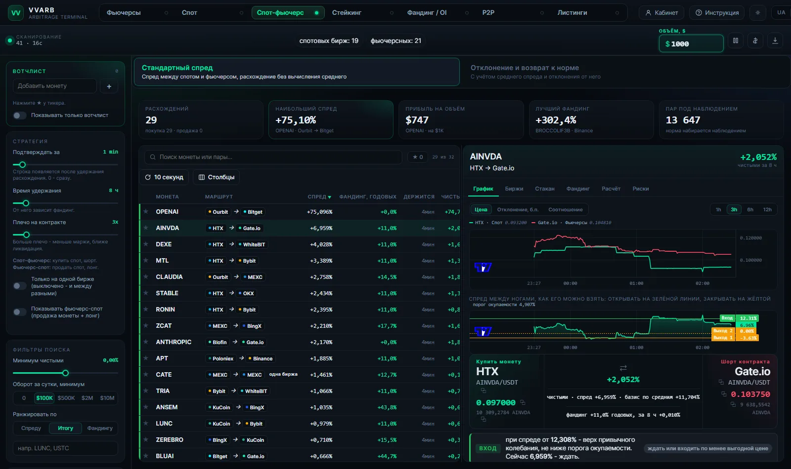This screenshot has height=469, width=791.
Task: Open the 'Инструкция' help button
Action: point(717,13)
